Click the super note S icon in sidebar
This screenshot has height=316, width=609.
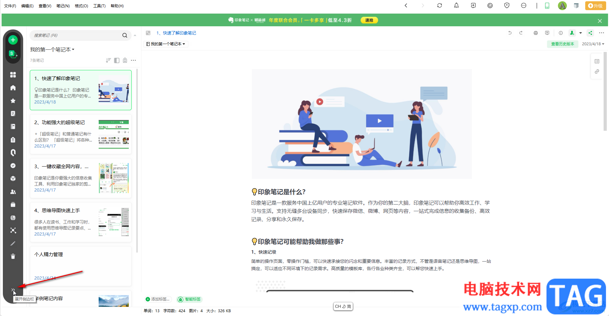[13, 54]
